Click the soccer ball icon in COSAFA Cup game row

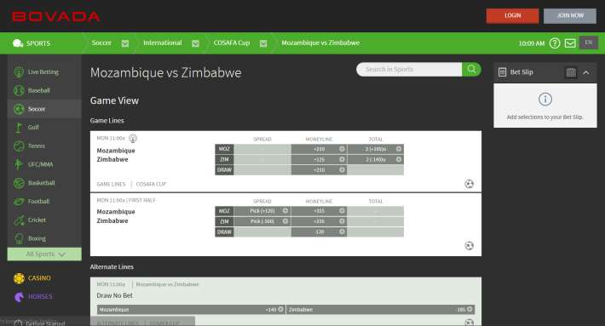[469, 184]
